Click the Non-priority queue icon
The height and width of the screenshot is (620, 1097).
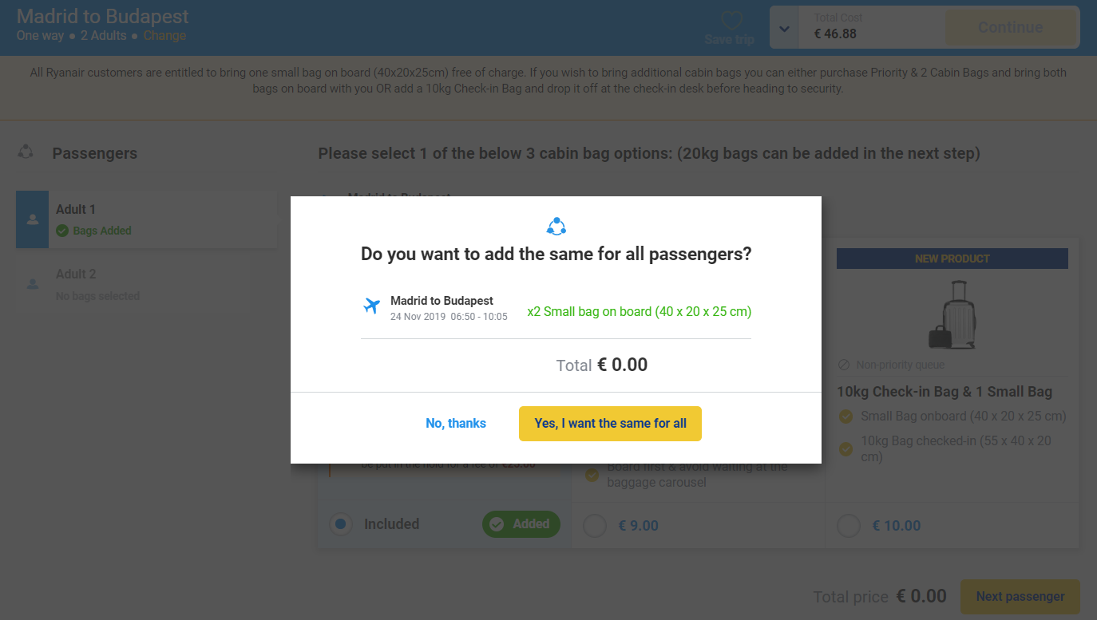(x=844, y=365)
